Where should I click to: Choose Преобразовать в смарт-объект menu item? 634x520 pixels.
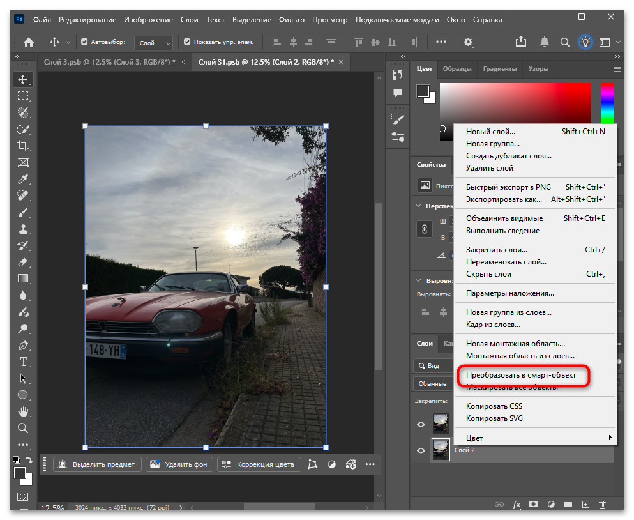(x=520, y=376)
